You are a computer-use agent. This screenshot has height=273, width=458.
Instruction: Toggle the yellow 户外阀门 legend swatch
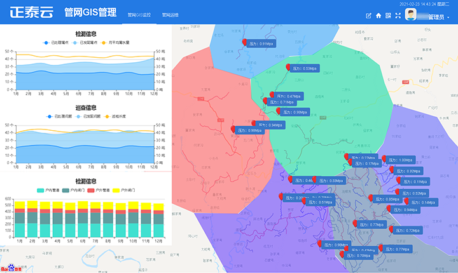[x=116, y=190]
